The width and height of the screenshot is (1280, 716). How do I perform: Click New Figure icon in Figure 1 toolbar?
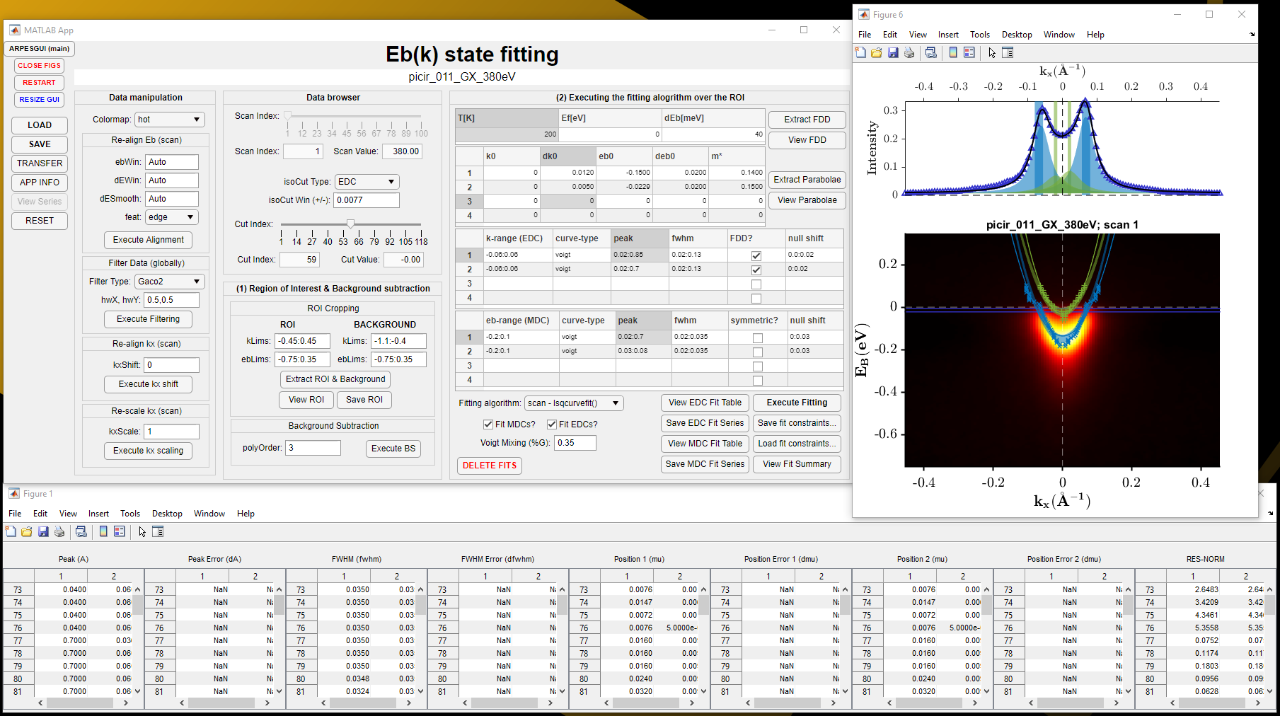[11, 531]
